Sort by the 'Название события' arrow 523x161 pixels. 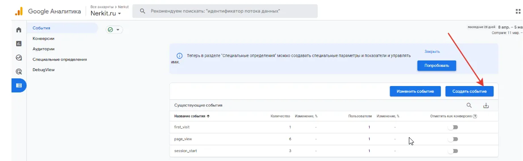[x=208, y=116]
